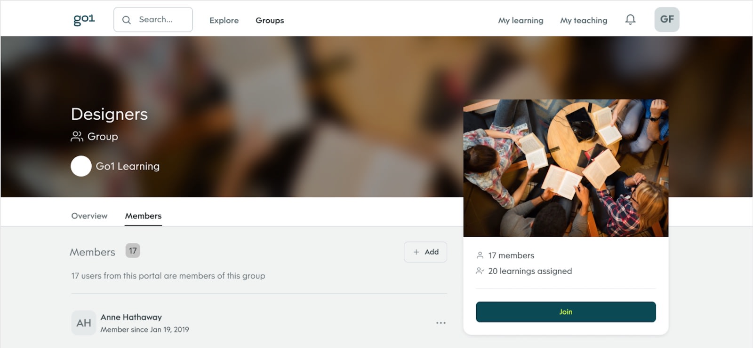The height and width of the screenshot is (348, 753).
Task: Open the Explore menu item
Action: coord(224,20)
